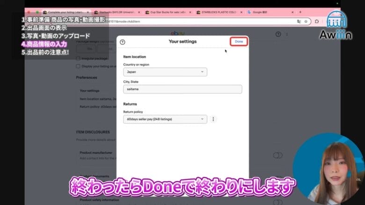Open the help icon in Your settings dialog
Screen dimensions: 365x205
[123, 42]
